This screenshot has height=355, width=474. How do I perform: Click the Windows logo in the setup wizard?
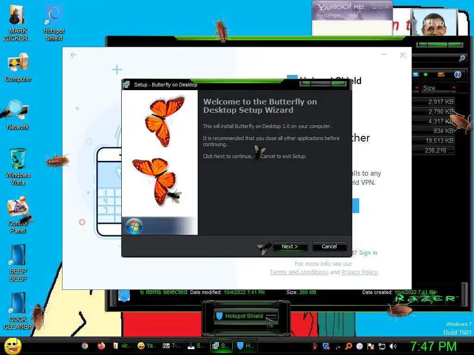[x=134, y=226]
